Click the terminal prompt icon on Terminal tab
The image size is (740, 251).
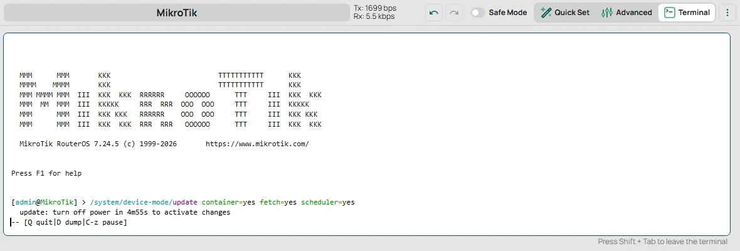click(669, 13)
